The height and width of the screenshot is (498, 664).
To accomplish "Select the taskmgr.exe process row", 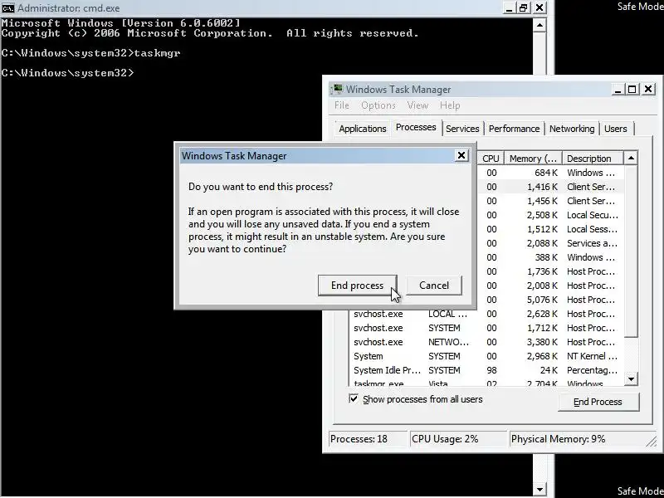I will [x=486, y=383].
